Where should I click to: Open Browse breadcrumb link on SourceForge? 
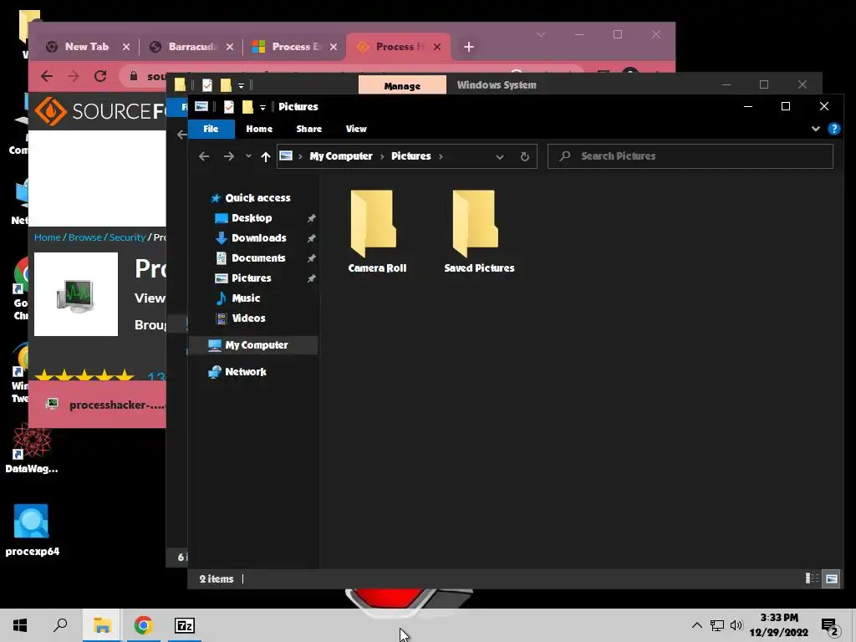84,237
